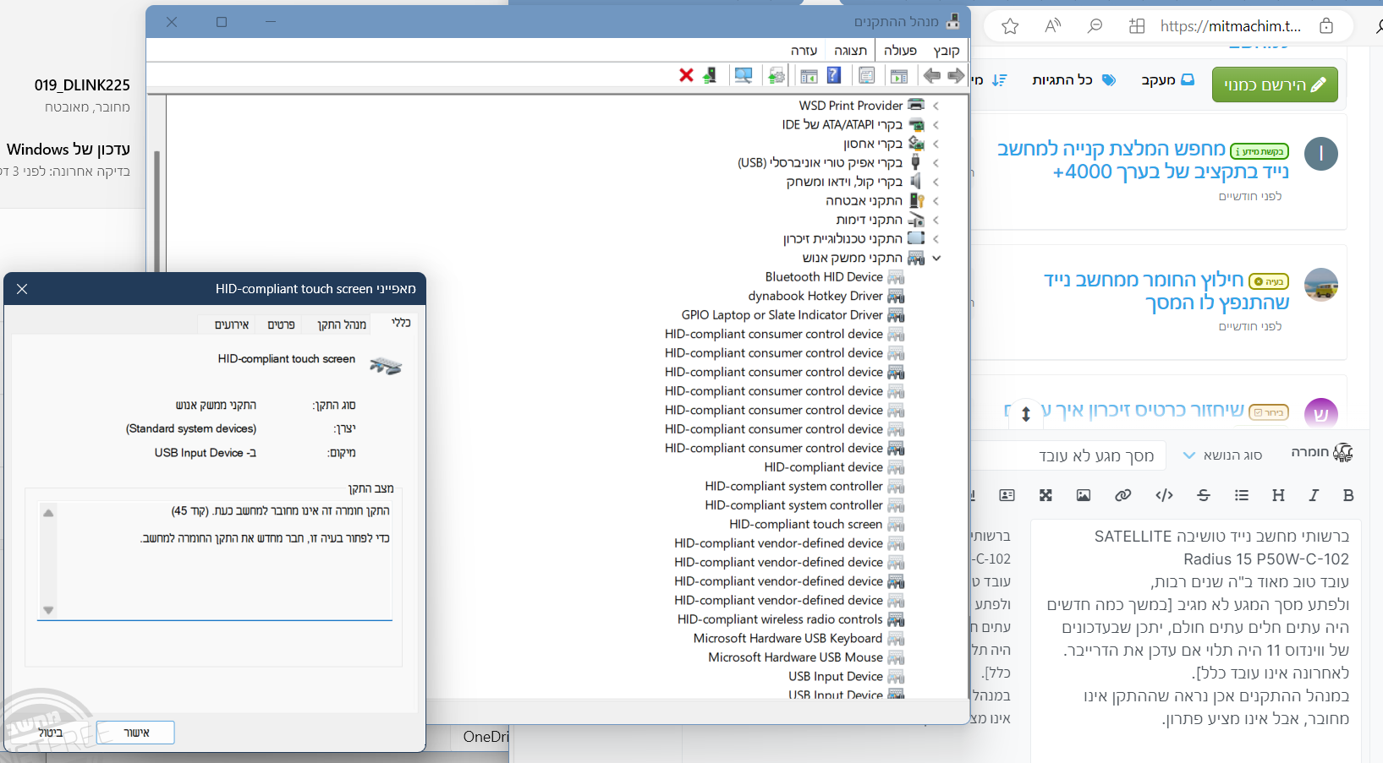The image size is (1383, 763).
Task: Expand the sound, video and game controllers node
Action: 936,182
